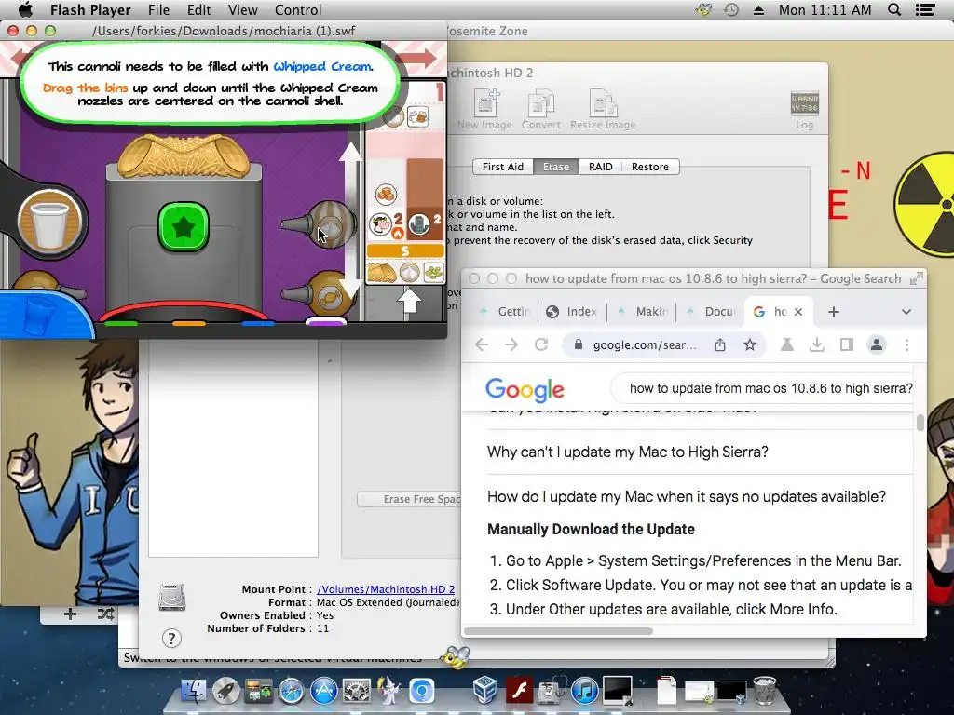The image size is (954, 715).
Task: Click Resize Image in Disk Utility toolbar
Action: [603, 110]
